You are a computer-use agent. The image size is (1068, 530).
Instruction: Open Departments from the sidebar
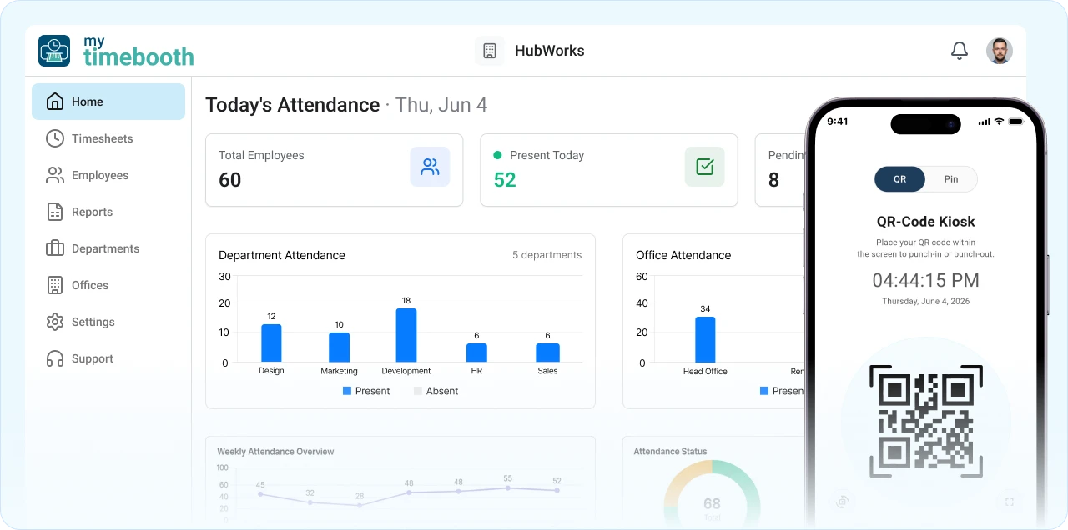click(x=108, y=248)
